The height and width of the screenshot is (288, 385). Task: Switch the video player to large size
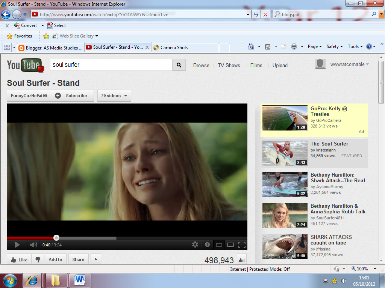pos(230,244)
